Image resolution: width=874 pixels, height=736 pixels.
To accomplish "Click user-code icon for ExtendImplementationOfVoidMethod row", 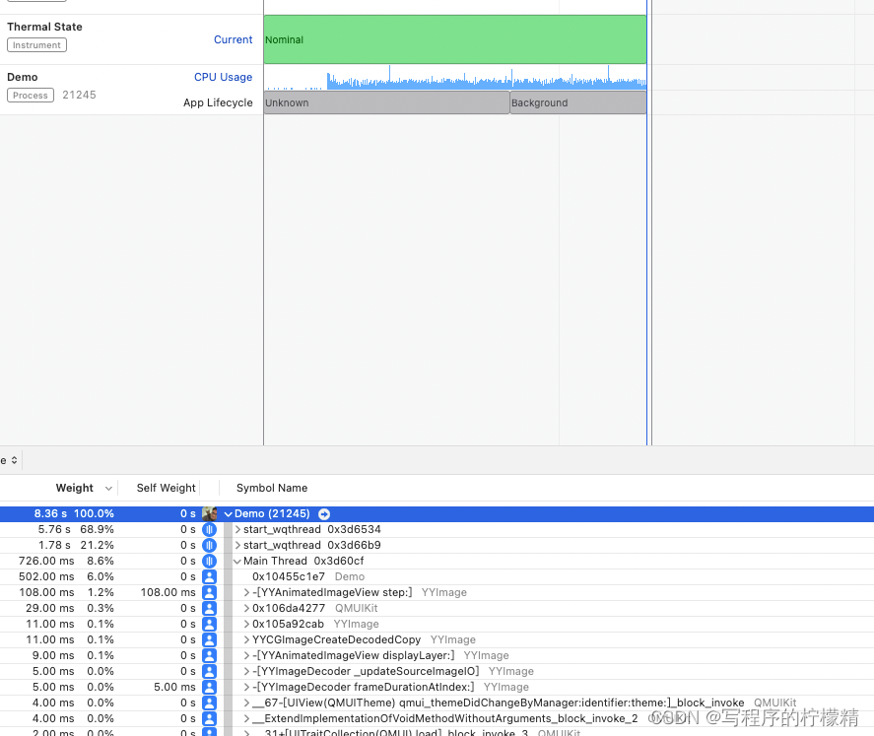I will tap(210, 718).
